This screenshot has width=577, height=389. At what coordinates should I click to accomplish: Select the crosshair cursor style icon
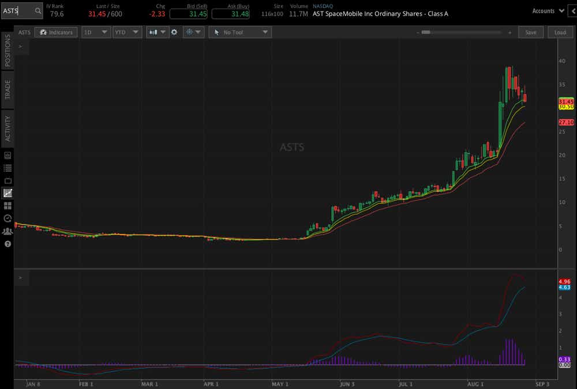(x=190, y=32)
